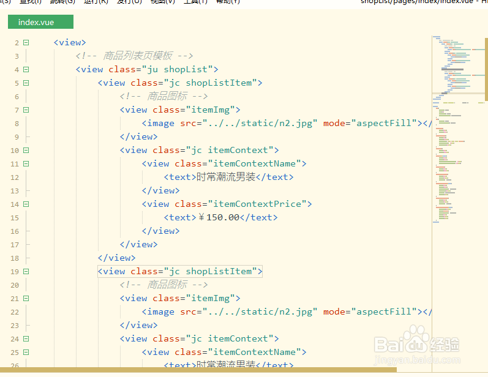Switch to the index.vue editor tab
Image resolution: width=488 pixels, height=377 pixels.
[x=40, y=22]
